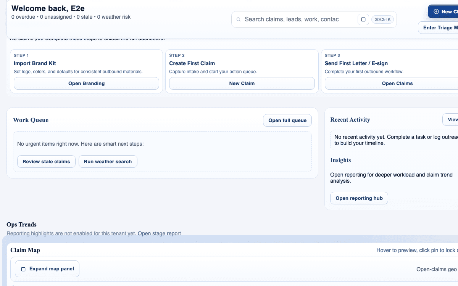Click the New Claim button at top right
458x286 pixels.
pos(447,11)
